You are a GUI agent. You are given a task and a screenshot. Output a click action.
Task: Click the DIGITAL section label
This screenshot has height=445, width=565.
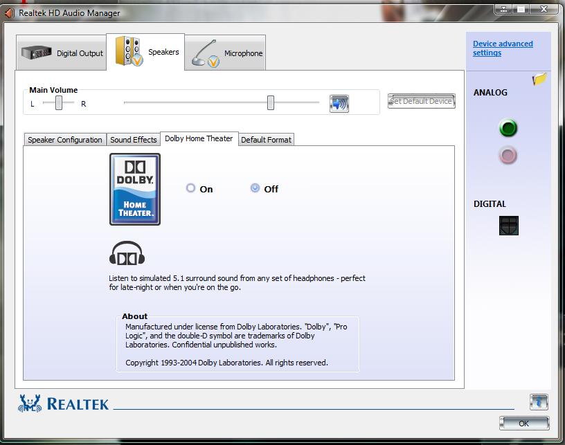pos(490,203)
